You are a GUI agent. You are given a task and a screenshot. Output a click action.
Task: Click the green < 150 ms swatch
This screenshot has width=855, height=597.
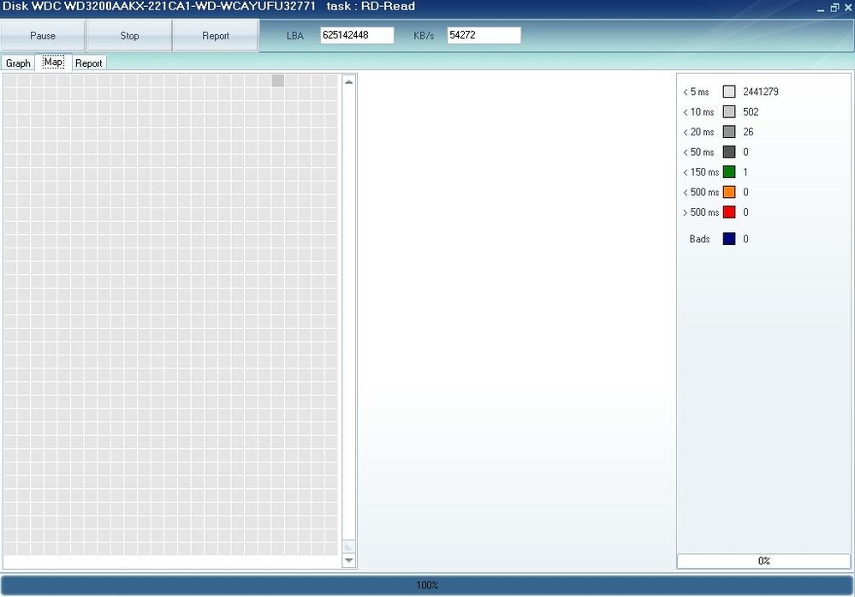click(x=729, y=172)
